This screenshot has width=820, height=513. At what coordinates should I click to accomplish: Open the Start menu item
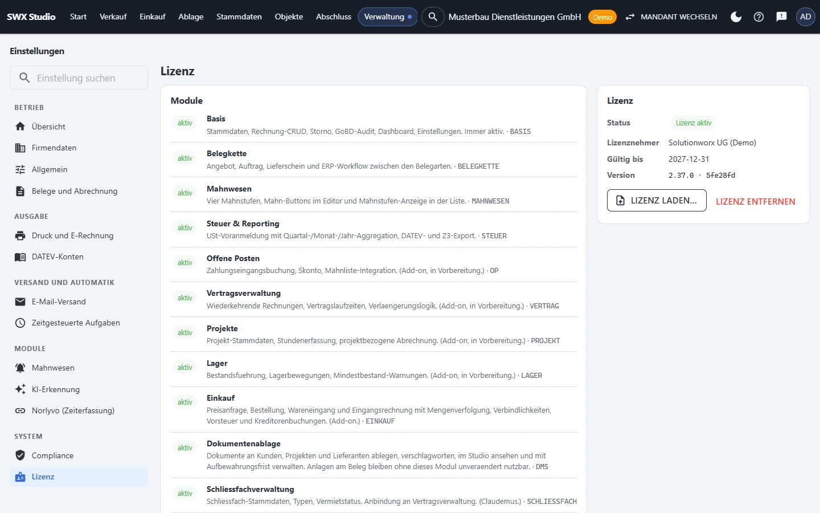coord(78,17)
